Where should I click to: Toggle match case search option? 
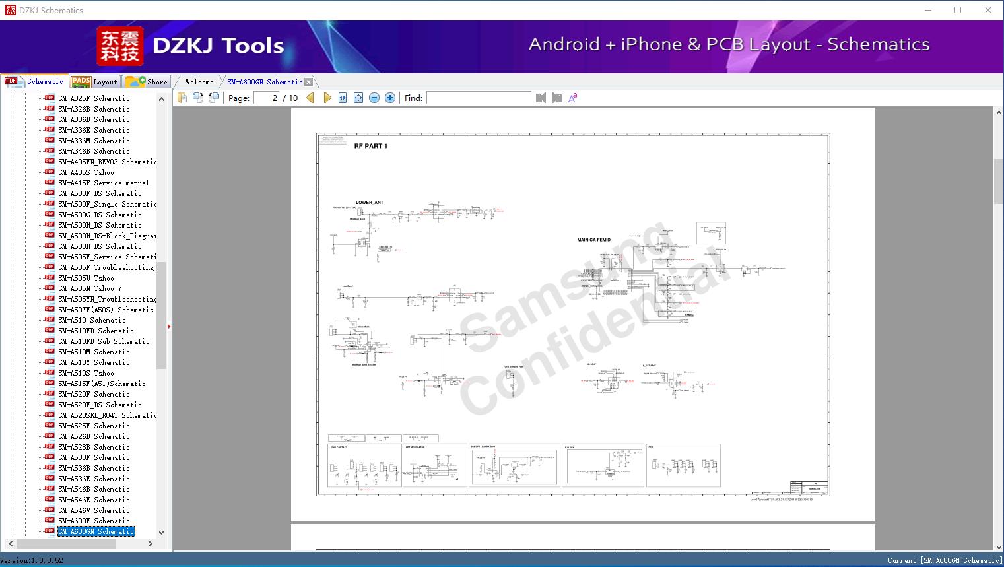573,98
